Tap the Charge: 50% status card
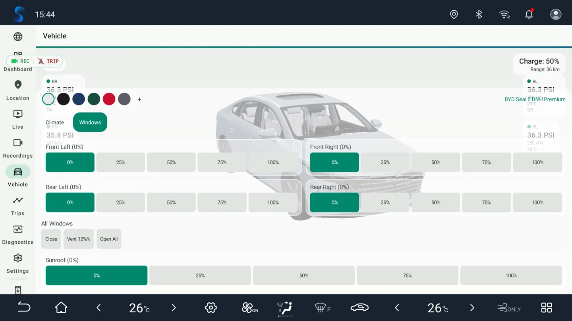 tap(539, 65)
